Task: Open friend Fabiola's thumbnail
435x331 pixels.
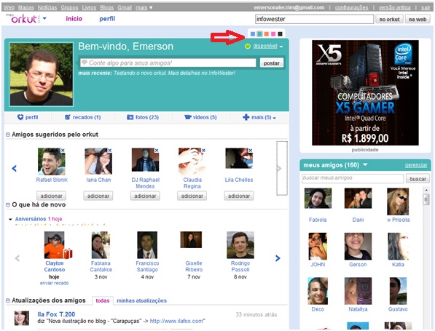Action: click(x=318, y=199)
